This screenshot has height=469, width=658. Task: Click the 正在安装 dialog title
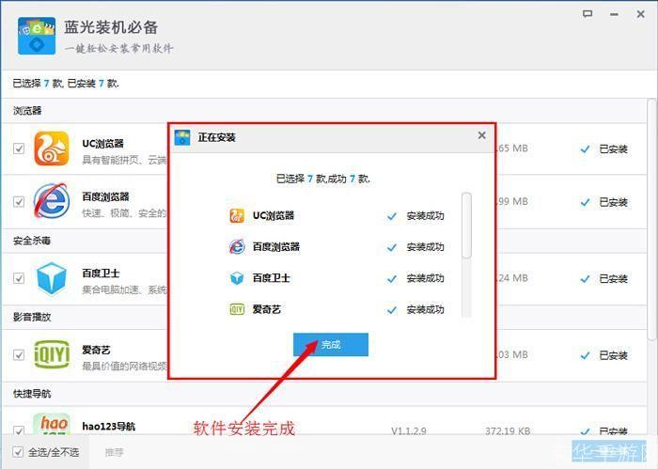point(216,137)
